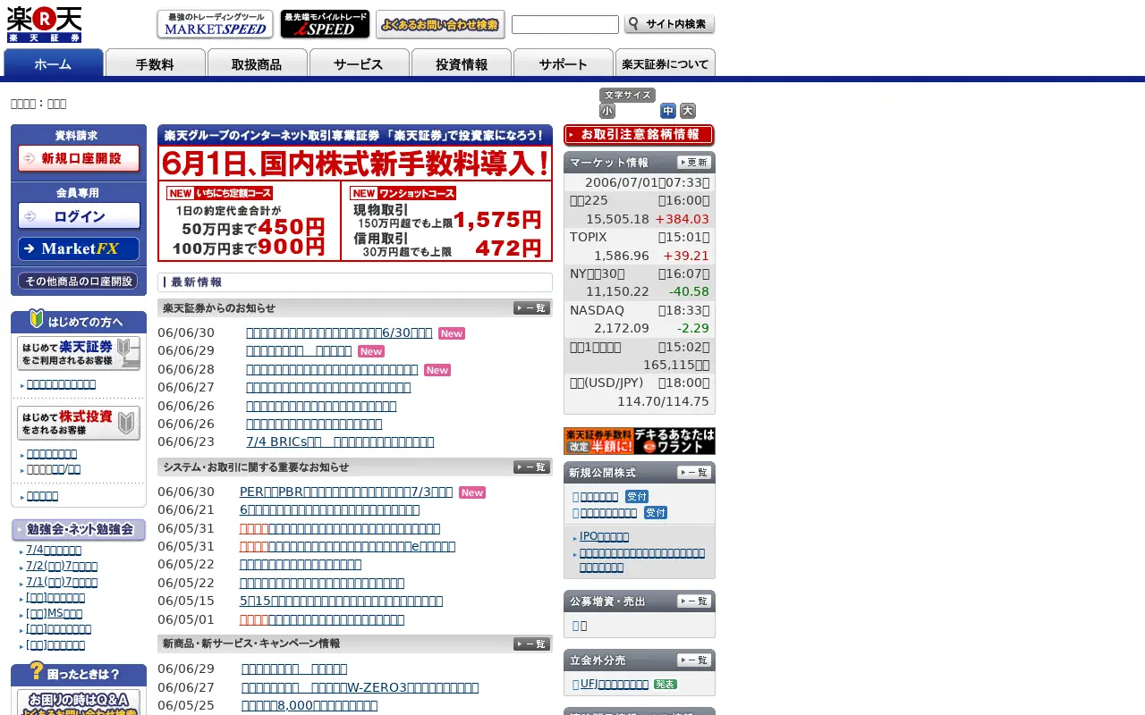
Task: Open the 投資情報 tab
Action: 462,63
